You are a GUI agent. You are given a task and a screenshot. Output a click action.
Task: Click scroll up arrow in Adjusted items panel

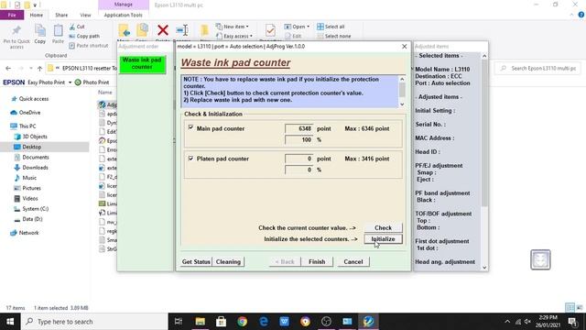pyautogui.click(x=484, y=56)
